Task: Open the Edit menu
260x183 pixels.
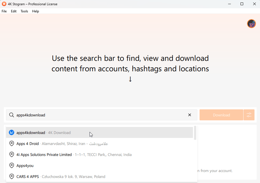Action: point(13,11)
